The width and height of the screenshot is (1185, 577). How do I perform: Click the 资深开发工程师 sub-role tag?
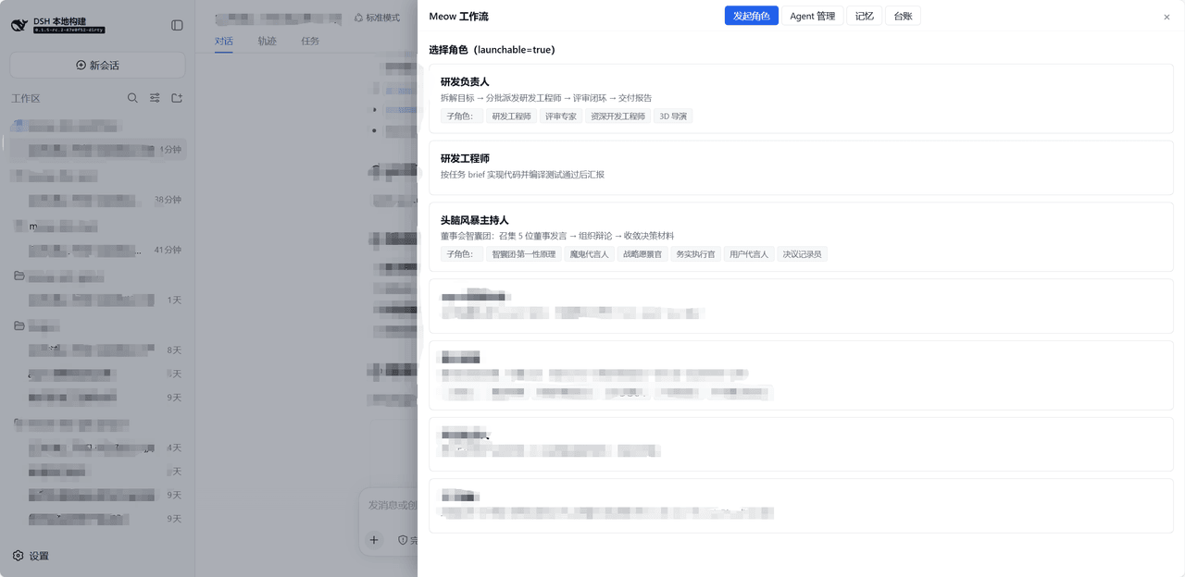coord(617,117)
